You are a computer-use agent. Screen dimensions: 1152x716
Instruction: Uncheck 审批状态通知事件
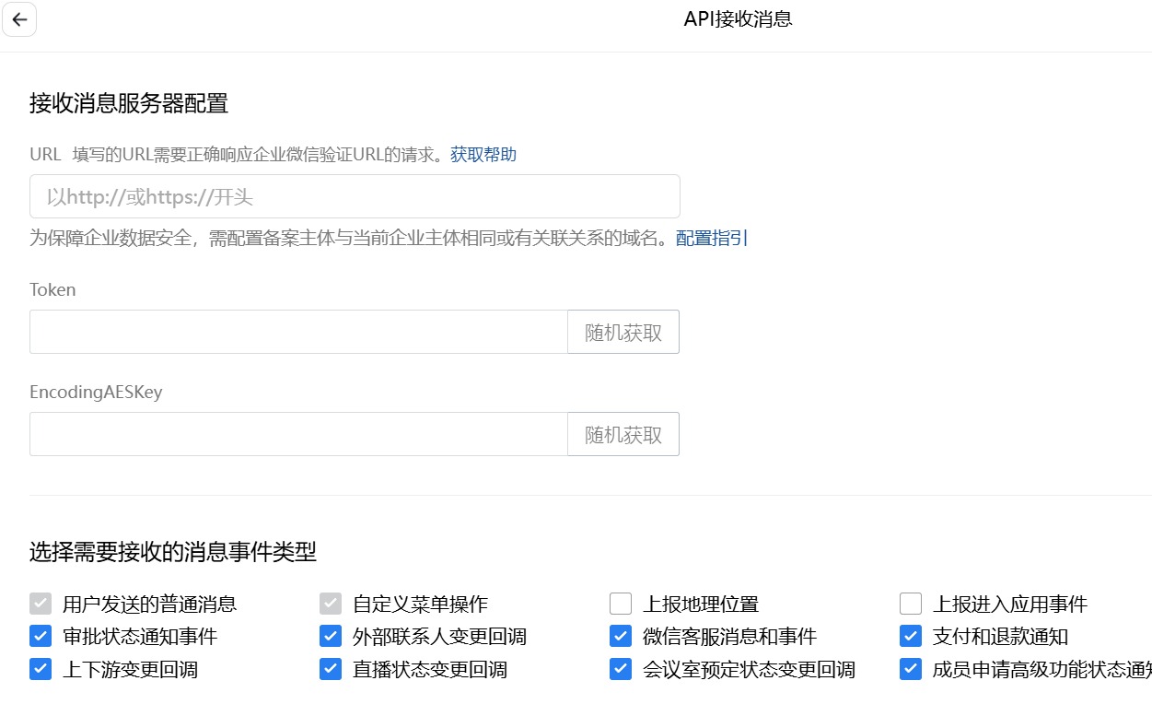pyautogui.click(x=41, y=637)
